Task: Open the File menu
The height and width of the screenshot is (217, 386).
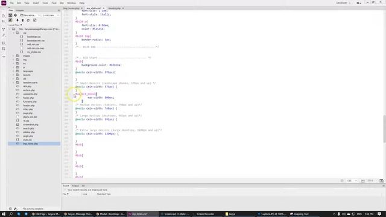Action: pos(11,3)
